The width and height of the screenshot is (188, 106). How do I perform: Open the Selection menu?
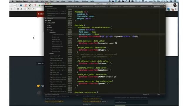44,1
